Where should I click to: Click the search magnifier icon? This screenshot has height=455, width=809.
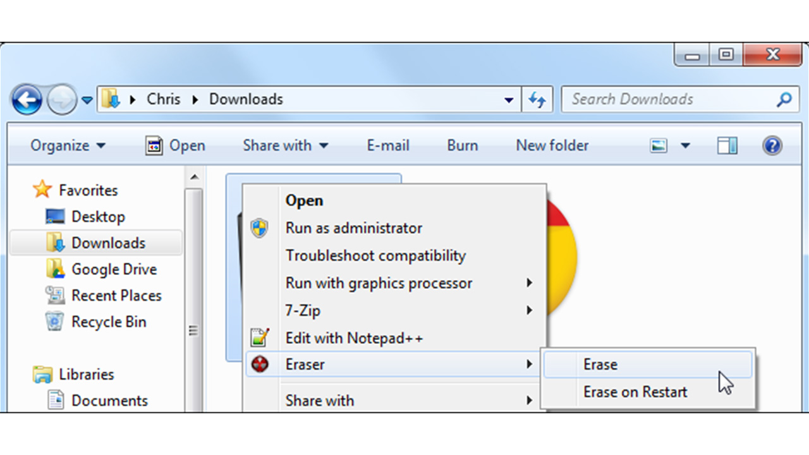click(x=784, y=99)
